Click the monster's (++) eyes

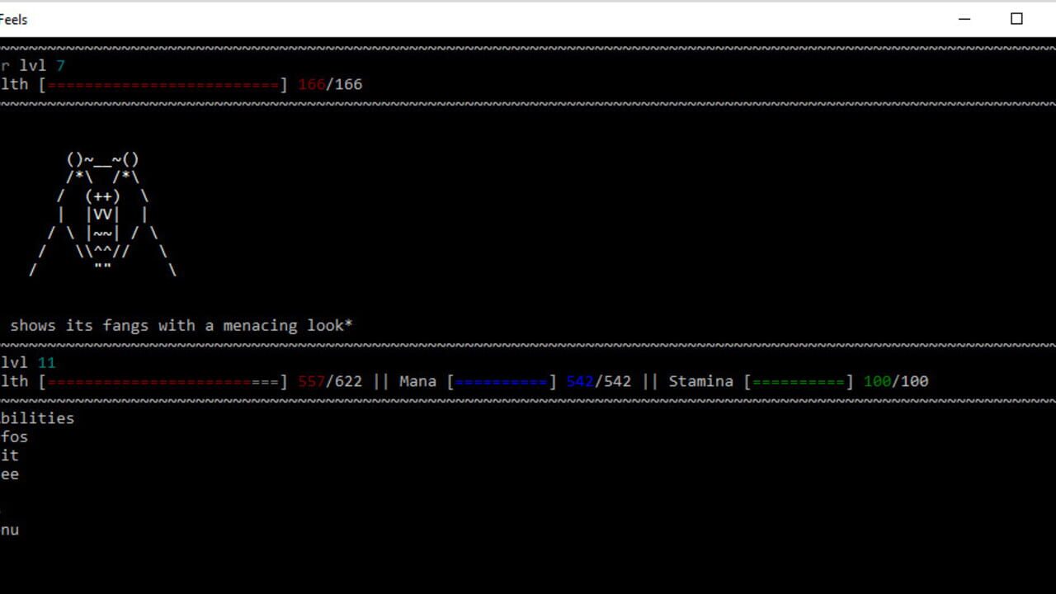tap(103, 196)
